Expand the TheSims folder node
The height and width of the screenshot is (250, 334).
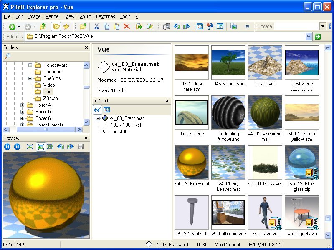pos(30,78)
